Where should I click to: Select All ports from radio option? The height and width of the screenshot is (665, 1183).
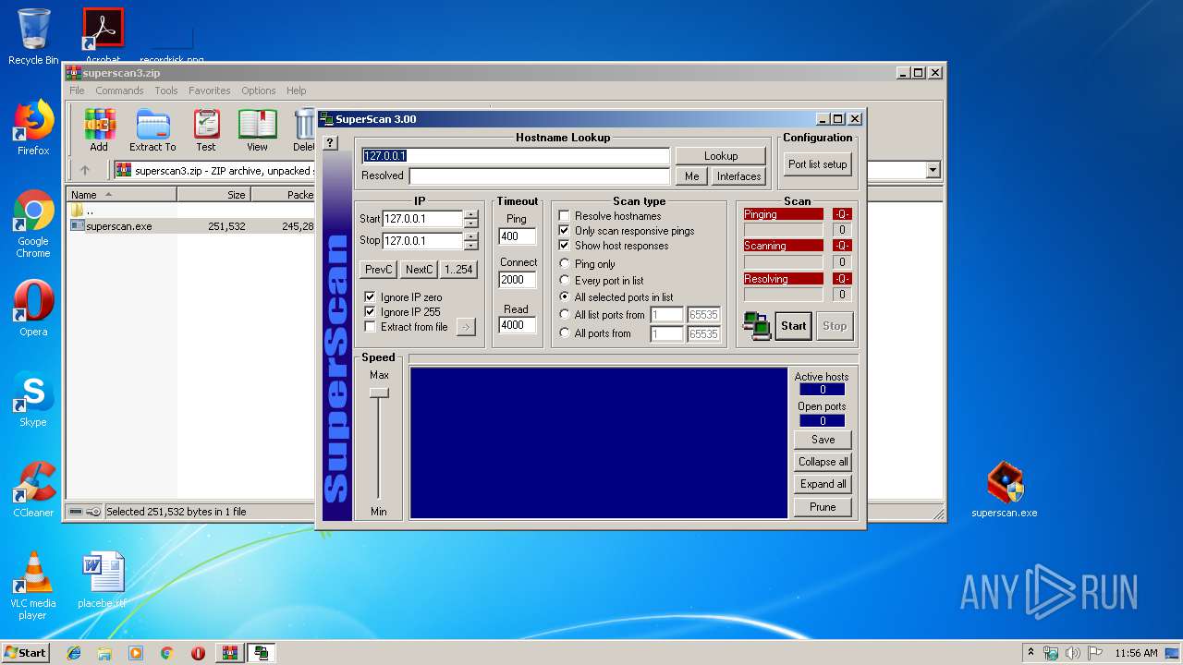[565, 333]
